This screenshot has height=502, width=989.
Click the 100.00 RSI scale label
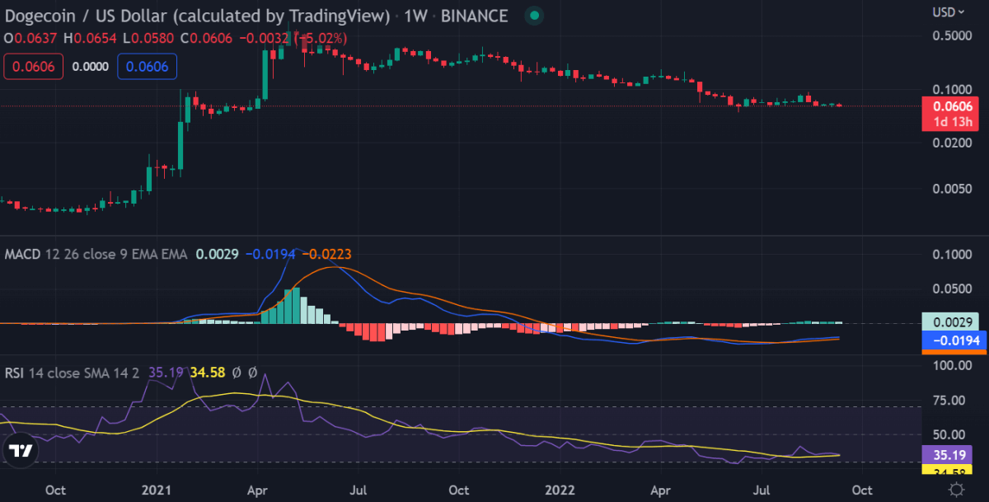tap(952, 365)
